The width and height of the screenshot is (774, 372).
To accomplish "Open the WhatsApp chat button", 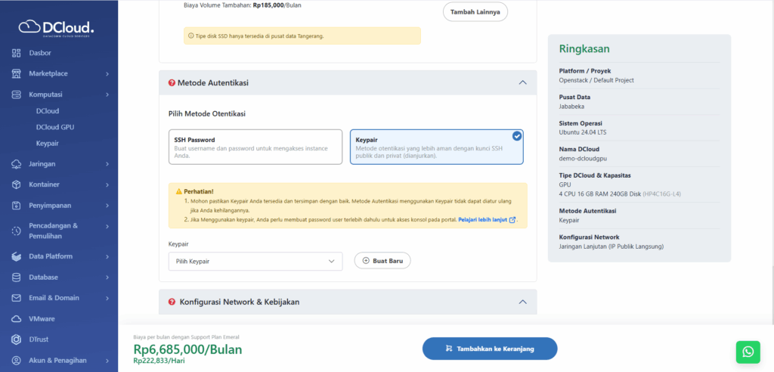I will coord(748,352).
